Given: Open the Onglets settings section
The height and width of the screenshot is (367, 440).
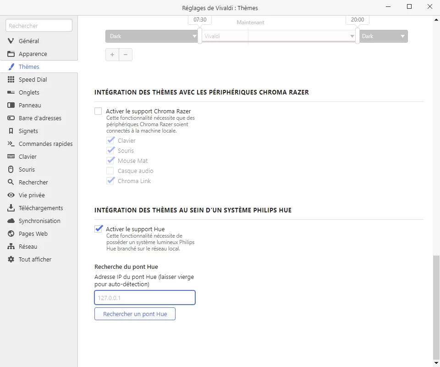Looking at the screenshot, I should pyautogui.click(x=39, y=92).
